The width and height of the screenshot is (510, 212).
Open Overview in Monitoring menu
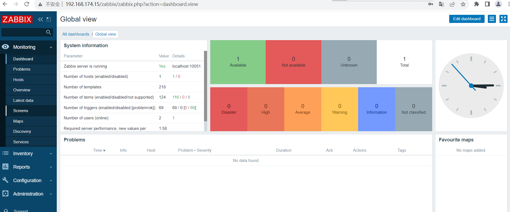coord(31,90)
